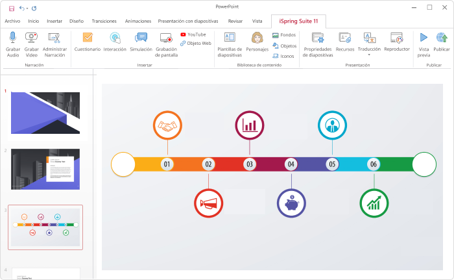454x280 pixels.
Task: Select the white start circle of timeline
Action: tap(123, 164)
